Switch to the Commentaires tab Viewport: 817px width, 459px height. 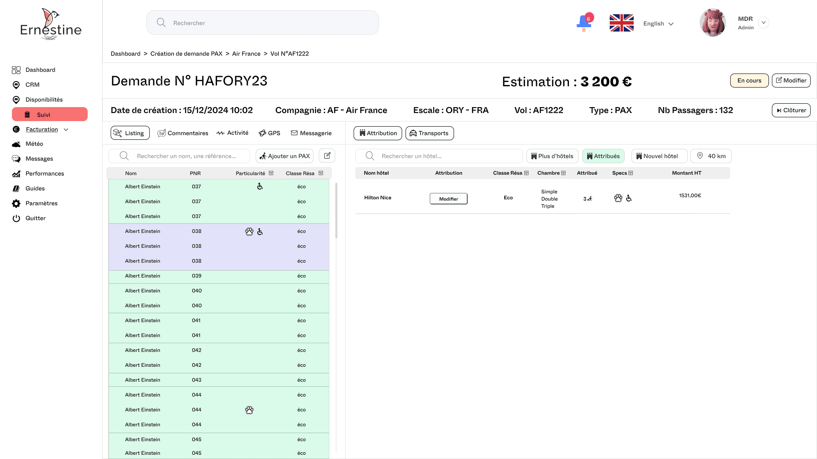tap(183, 133)
